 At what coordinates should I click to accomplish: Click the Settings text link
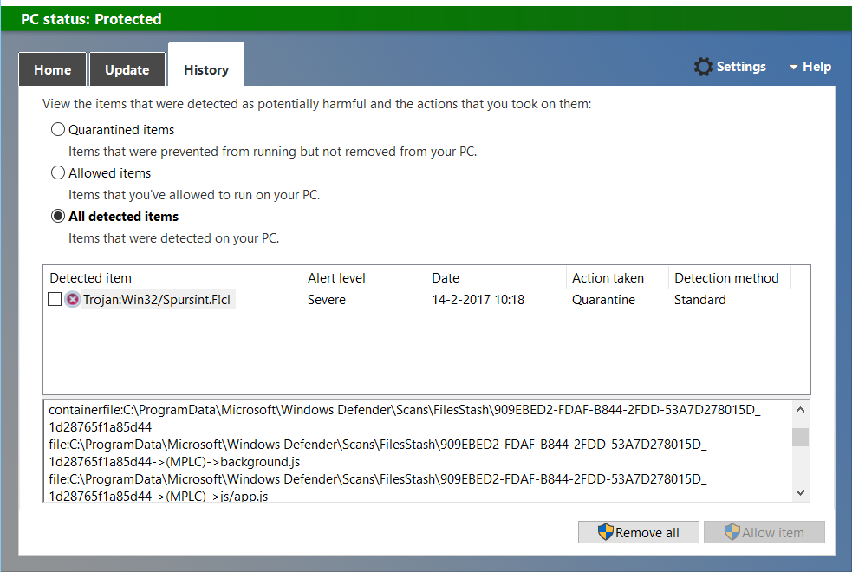click(741, 67)
